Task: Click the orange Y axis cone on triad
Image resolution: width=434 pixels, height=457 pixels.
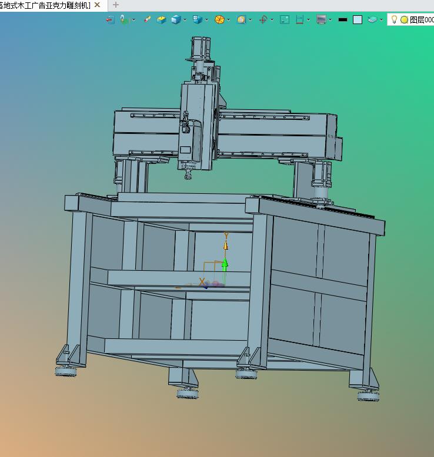Action: pos(226,246)
